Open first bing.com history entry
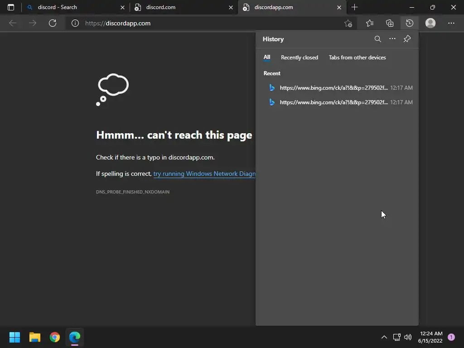 [x=337, y=87]
